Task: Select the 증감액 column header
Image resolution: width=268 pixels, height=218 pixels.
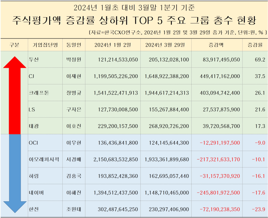Action: (x=216, y=45)
